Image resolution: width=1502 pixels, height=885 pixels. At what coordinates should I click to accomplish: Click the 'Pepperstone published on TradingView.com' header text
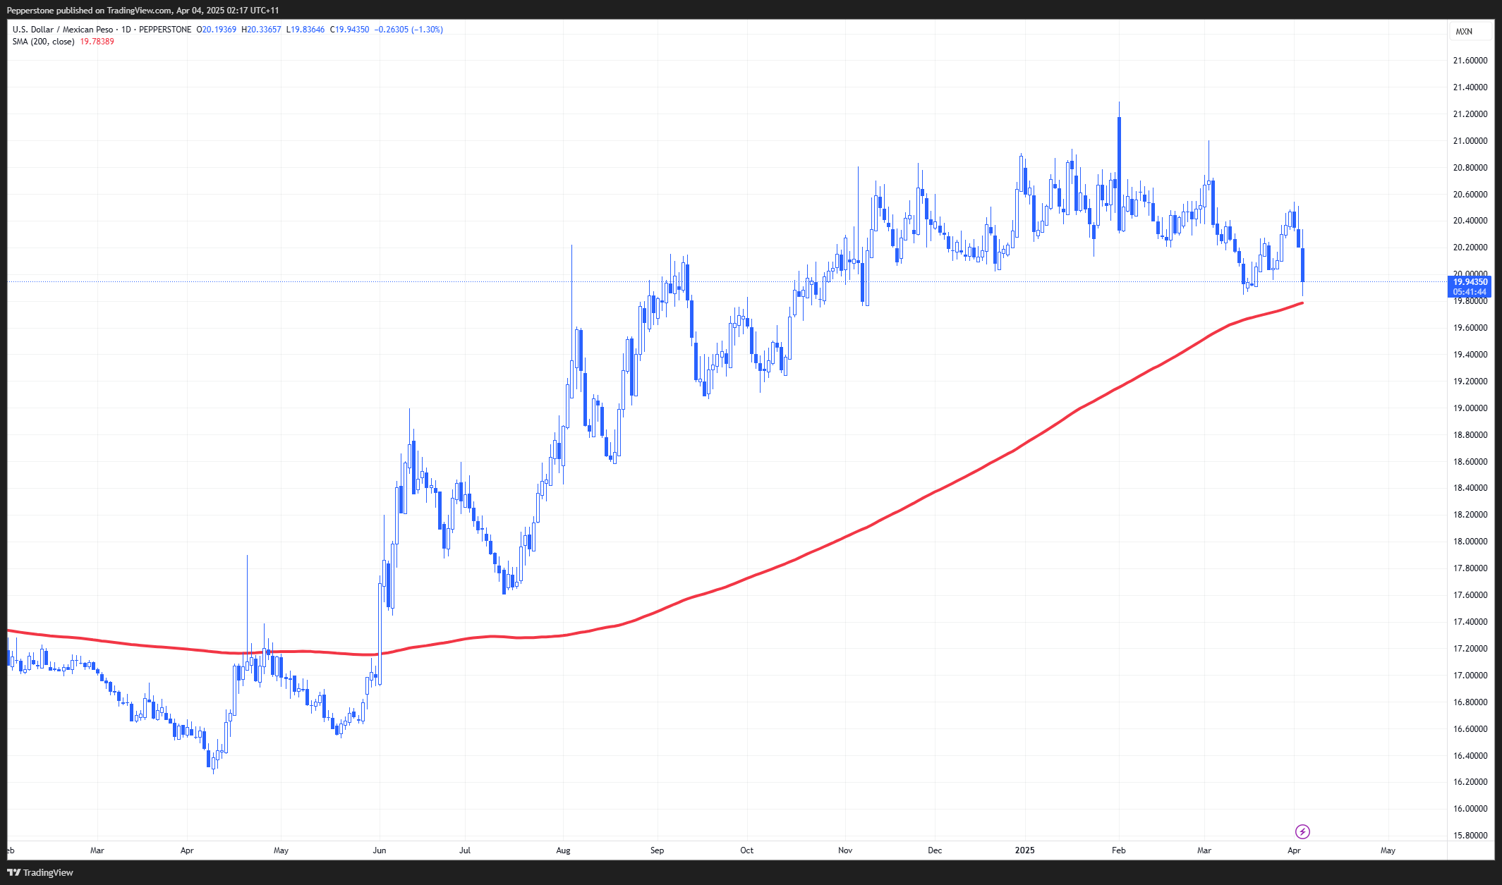tap(90, 11)
